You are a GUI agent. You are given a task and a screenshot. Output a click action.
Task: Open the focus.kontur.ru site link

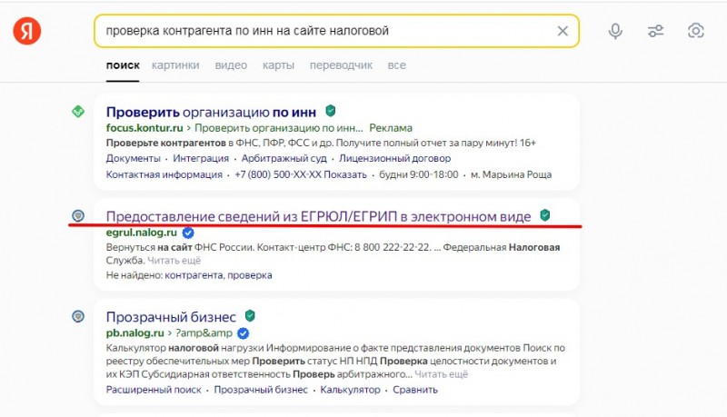pos(144,128)
